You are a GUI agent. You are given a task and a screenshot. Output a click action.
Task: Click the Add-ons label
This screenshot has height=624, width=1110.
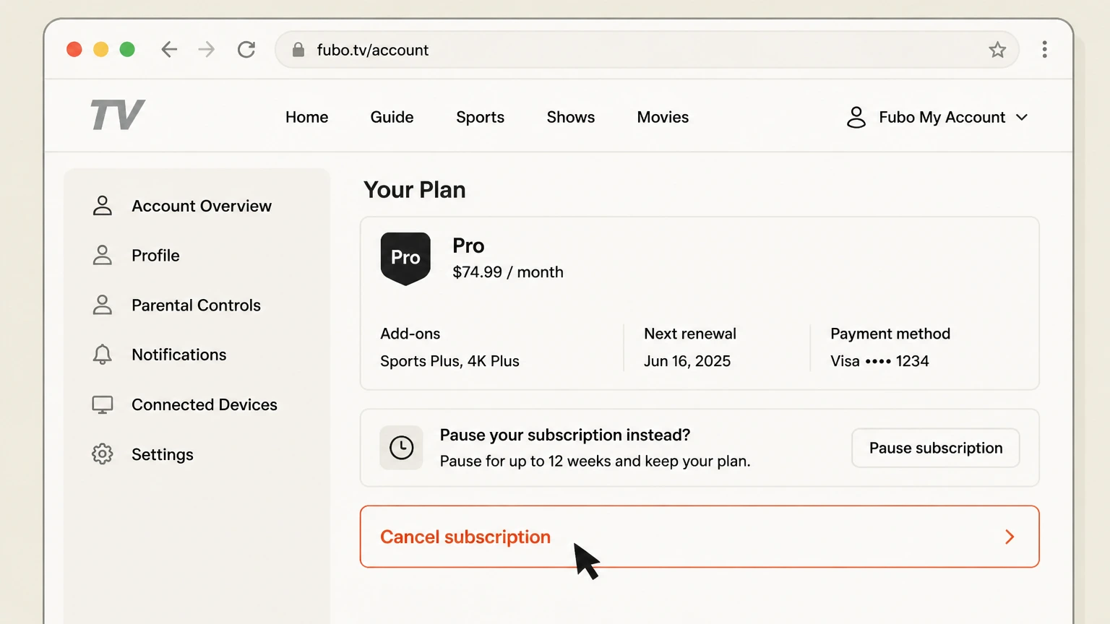[410, 334]
